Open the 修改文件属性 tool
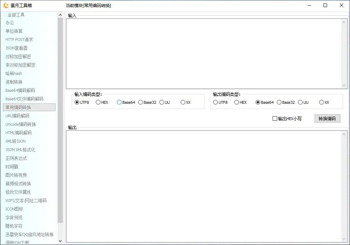This screenshot has width=350, height=245. [18, 192]
